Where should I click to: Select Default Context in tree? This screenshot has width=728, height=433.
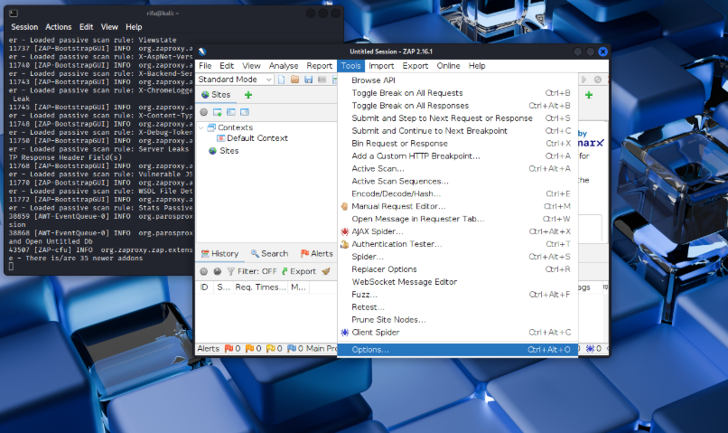257,138
